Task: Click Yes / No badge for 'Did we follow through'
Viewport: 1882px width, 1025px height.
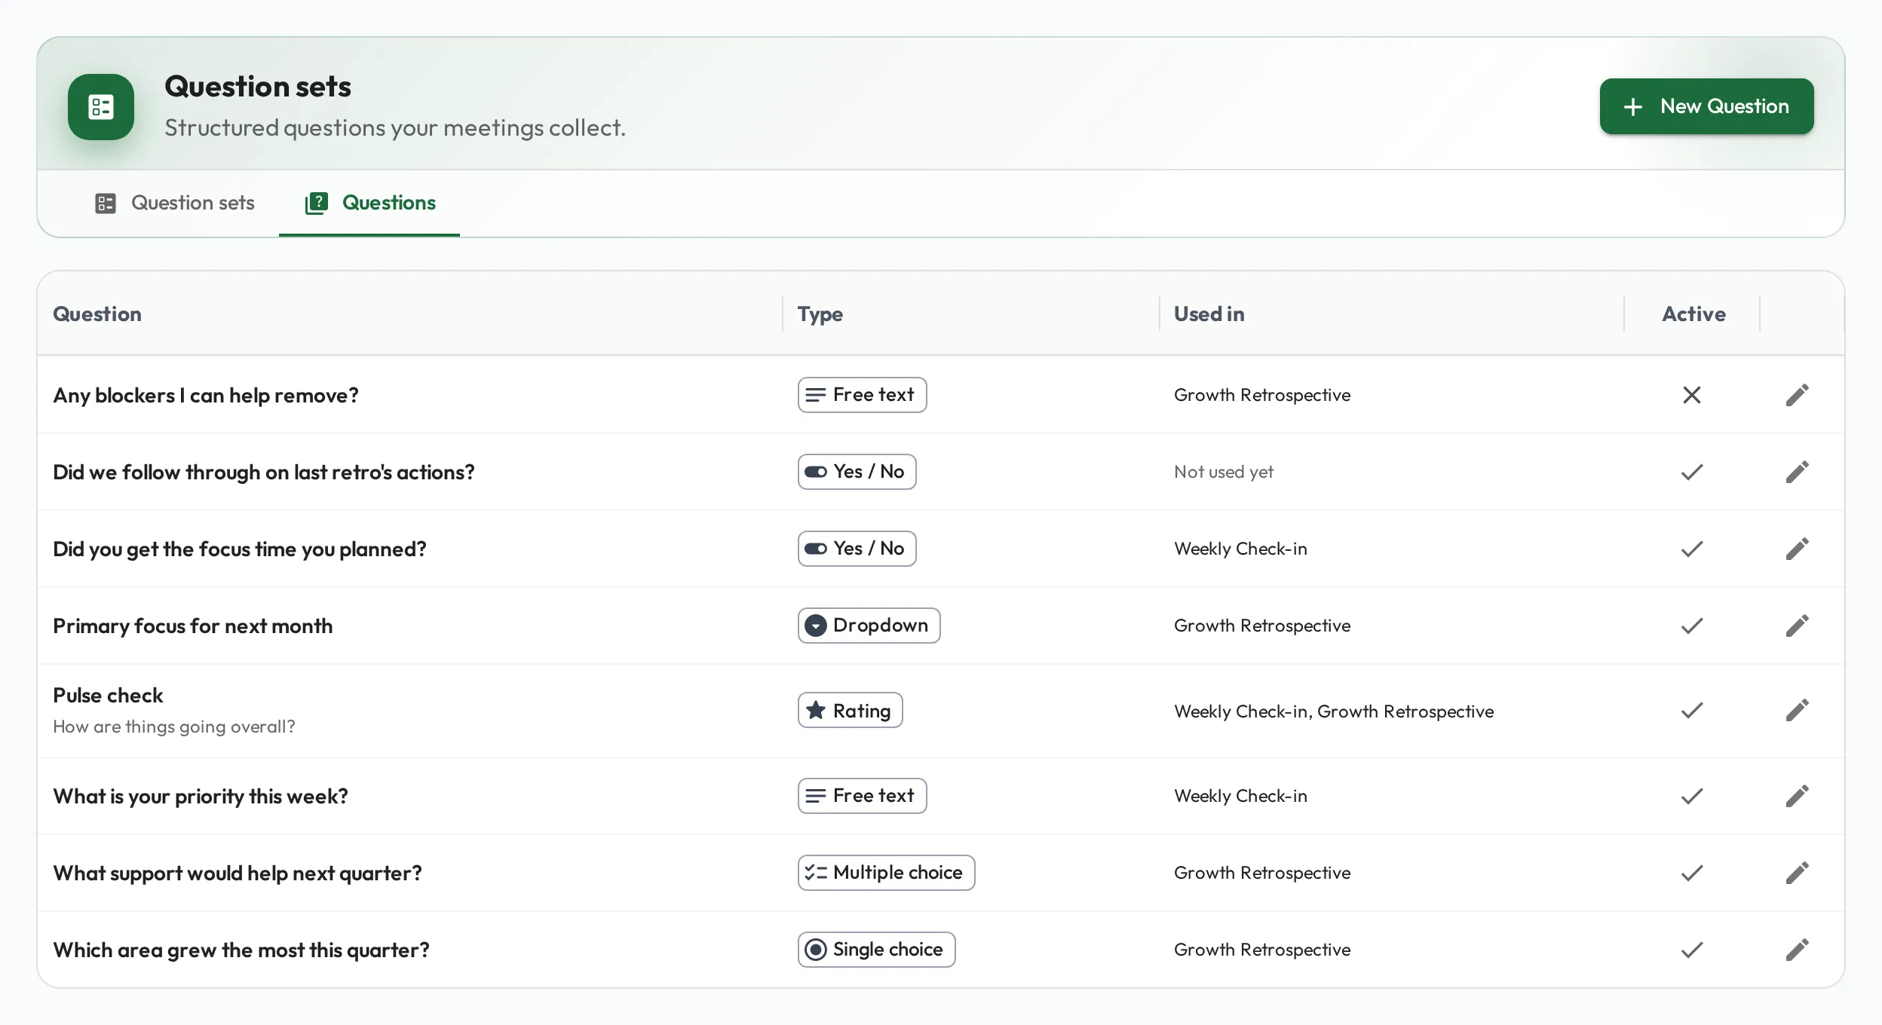Action: [857, 472]
